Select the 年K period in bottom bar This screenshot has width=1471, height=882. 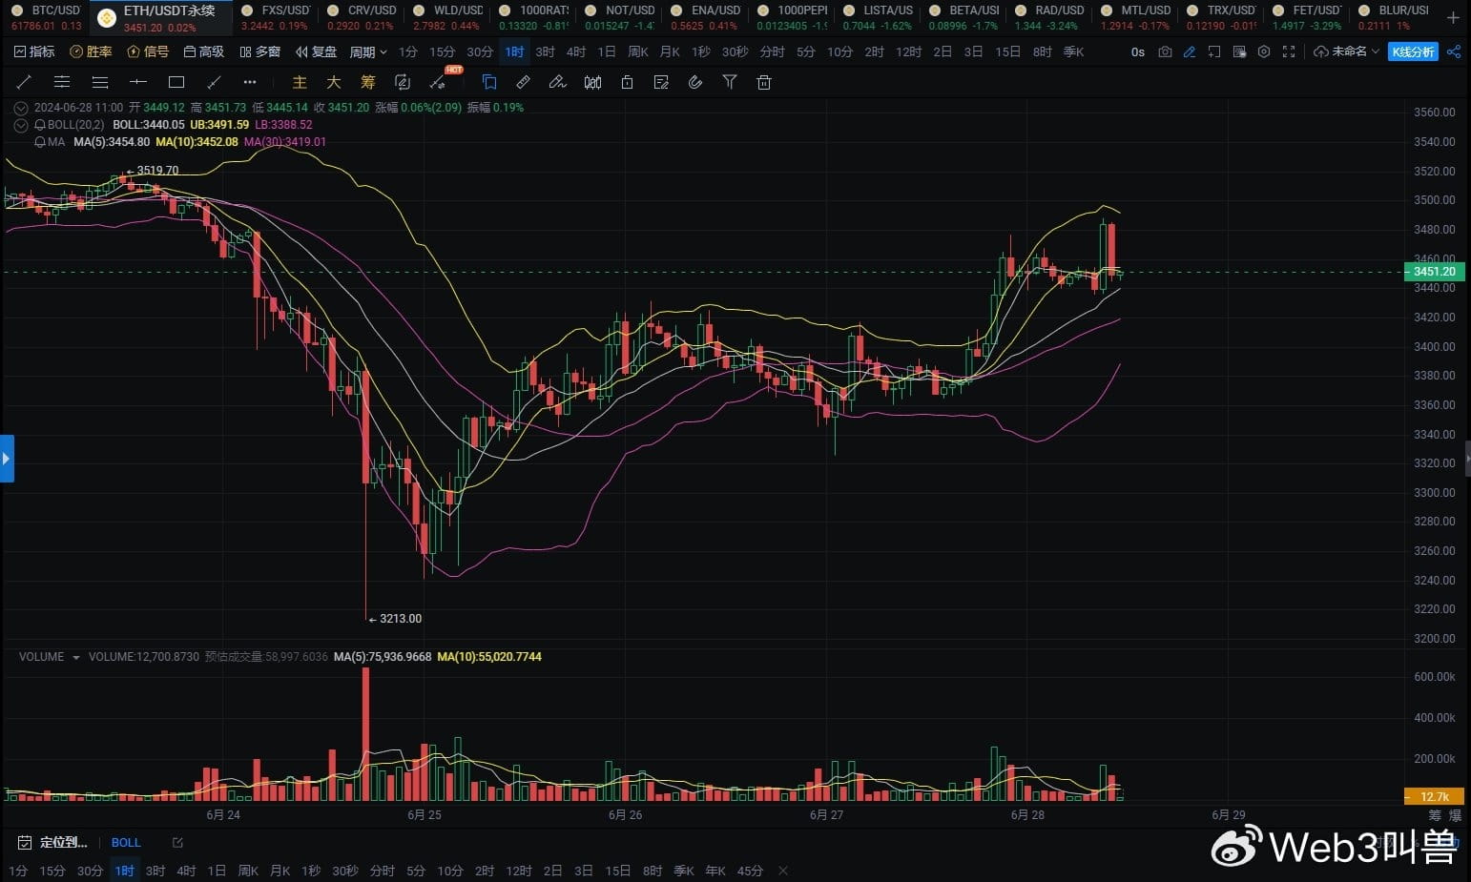pos(715,871)
